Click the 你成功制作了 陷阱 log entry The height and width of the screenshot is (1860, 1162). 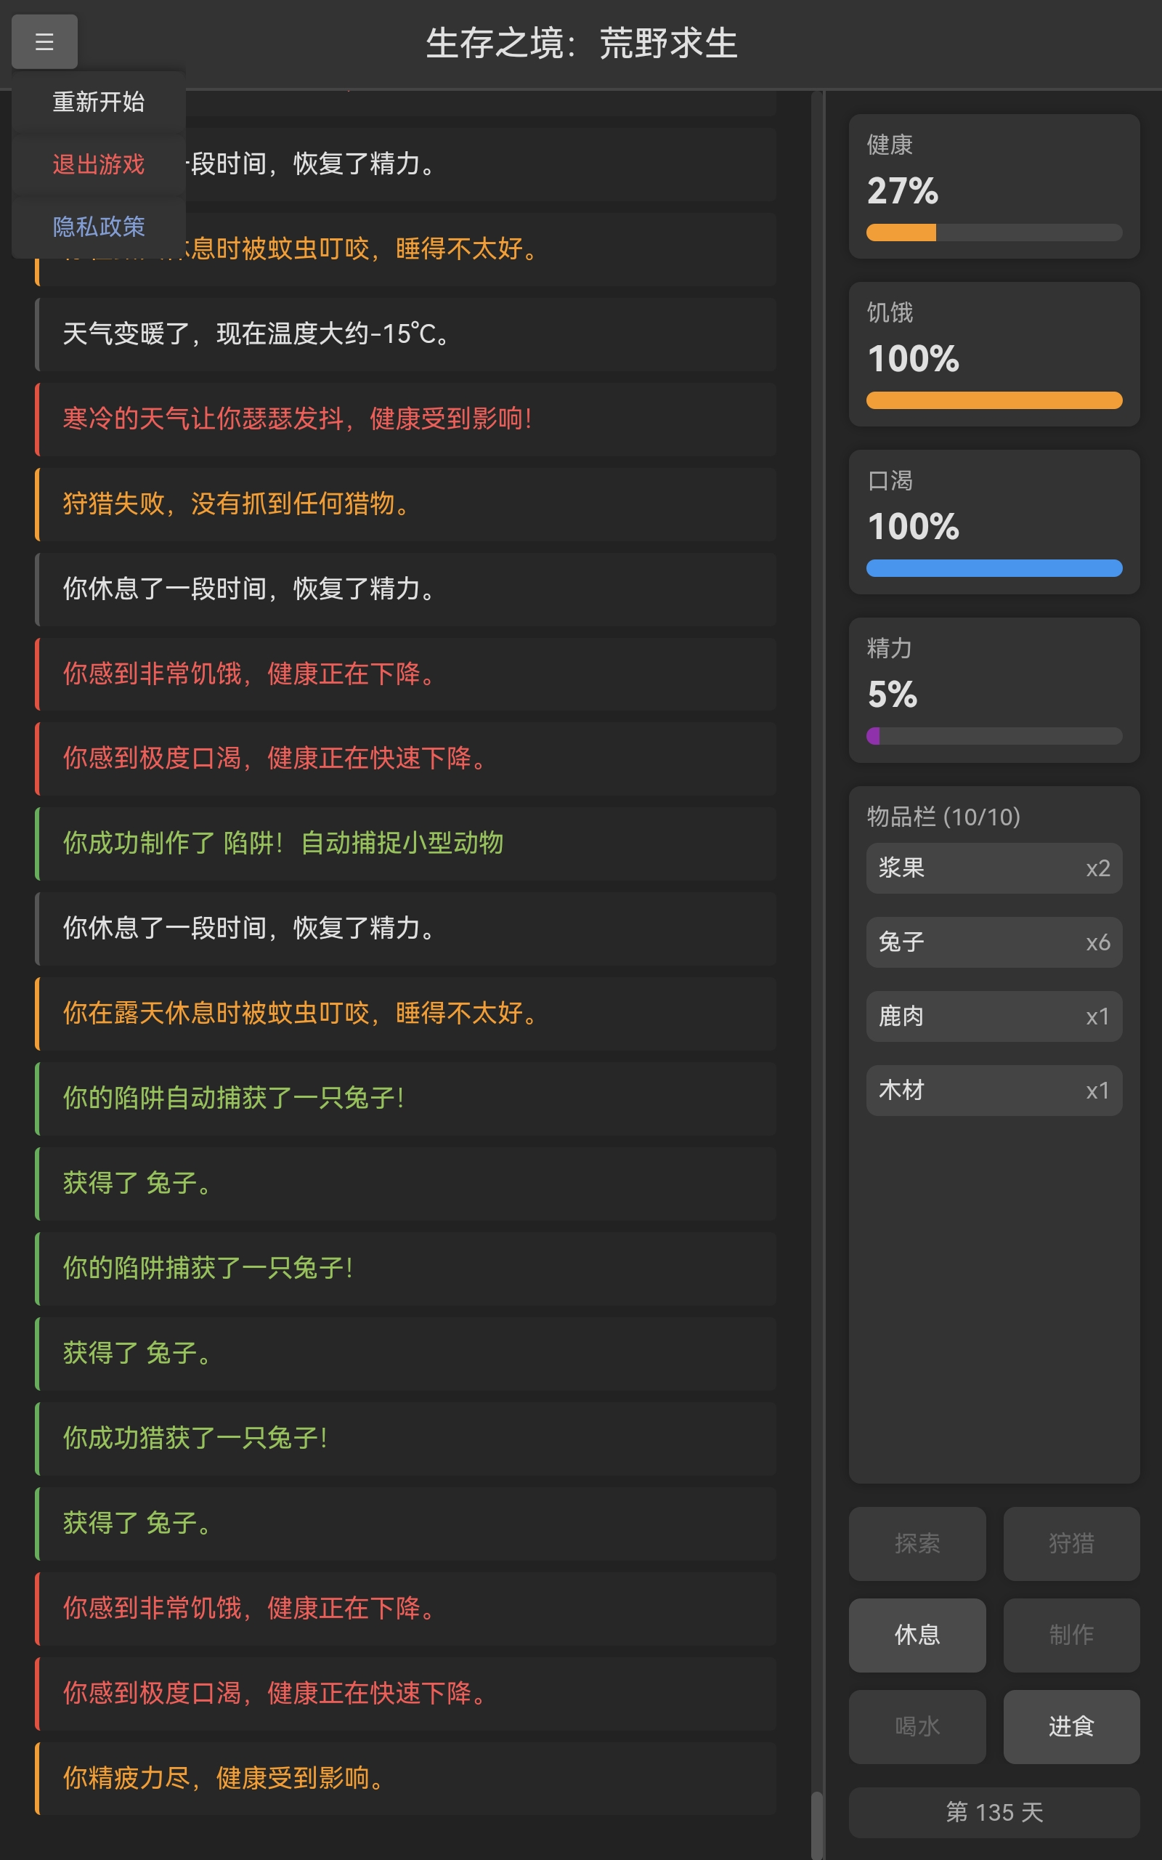[406, 843]
